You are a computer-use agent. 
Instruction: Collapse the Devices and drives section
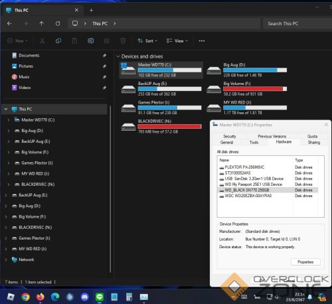pyautogui.click(x=118, y=56)
